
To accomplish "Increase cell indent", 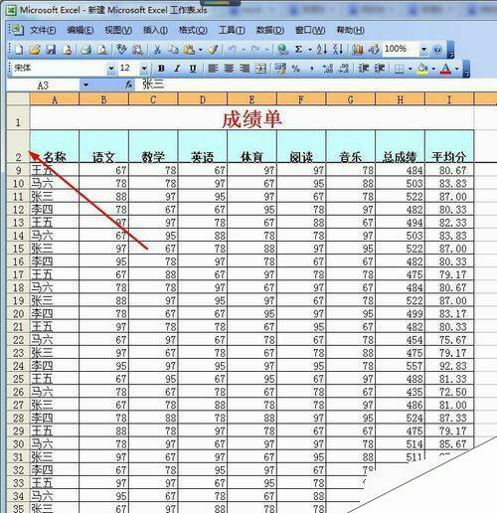I will point(380,69).
